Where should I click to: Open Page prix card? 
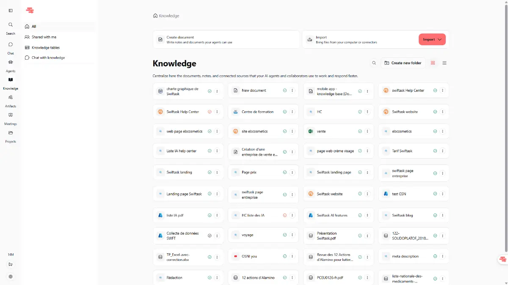[263, 173]
